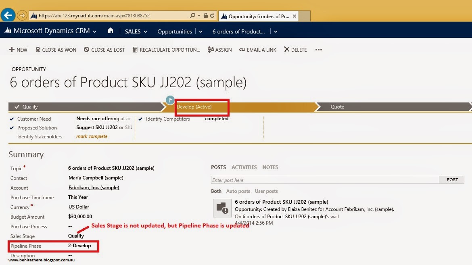Click the Assign people icon
Image resolution: width=472 pixels, height=265 pixels.
(x=211, y=50)
